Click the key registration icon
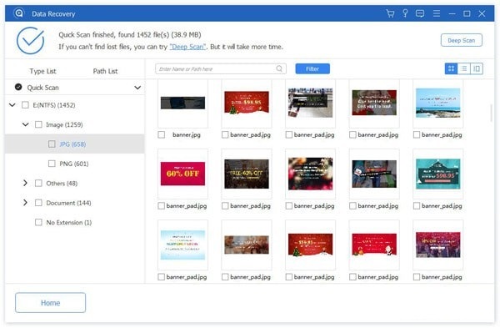500x328 pixels. [x=405, y=13]
